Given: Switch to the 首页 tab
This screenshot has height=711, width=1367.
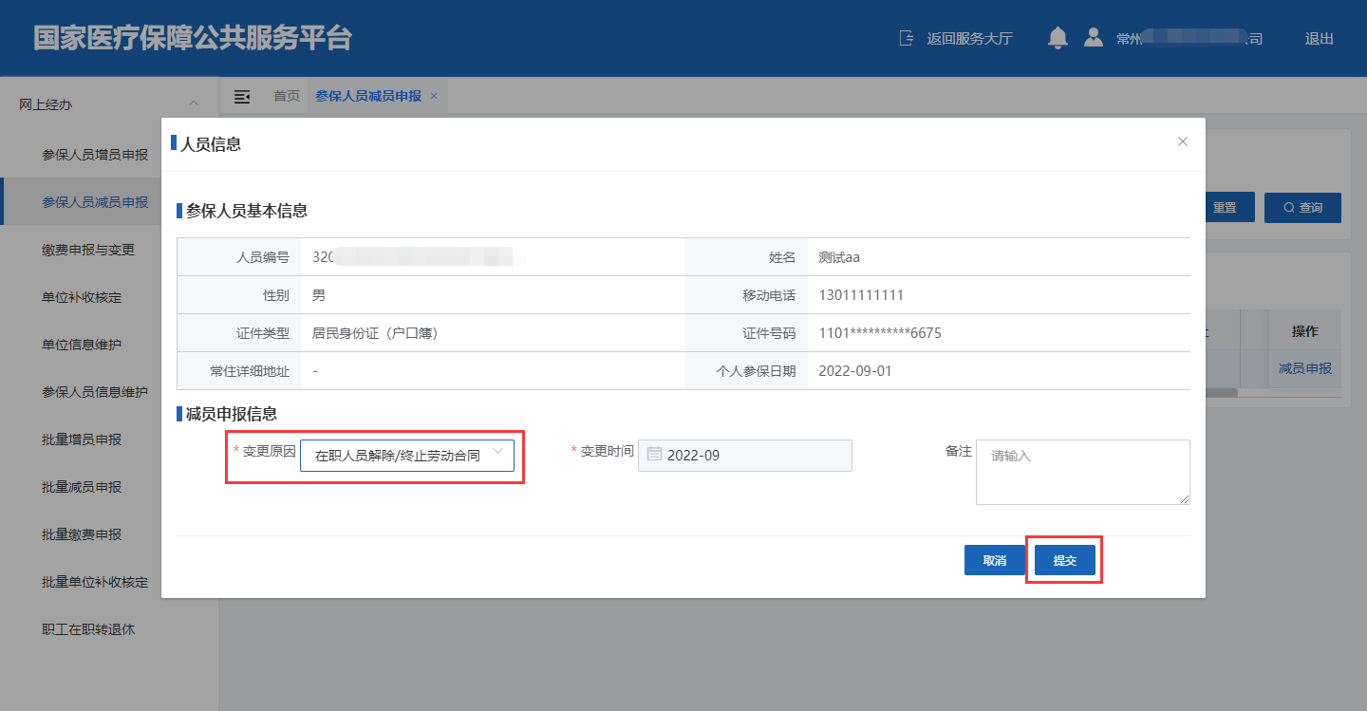Looking at the screenshot, I should [x=287, y=96].
